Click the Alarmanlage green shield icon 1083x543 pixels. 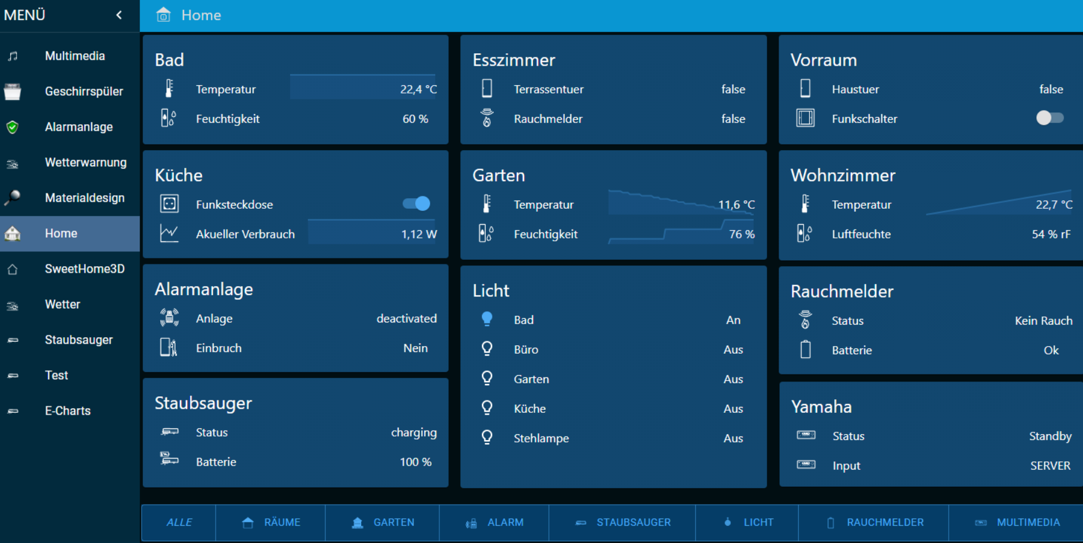(x=12, y=127)
